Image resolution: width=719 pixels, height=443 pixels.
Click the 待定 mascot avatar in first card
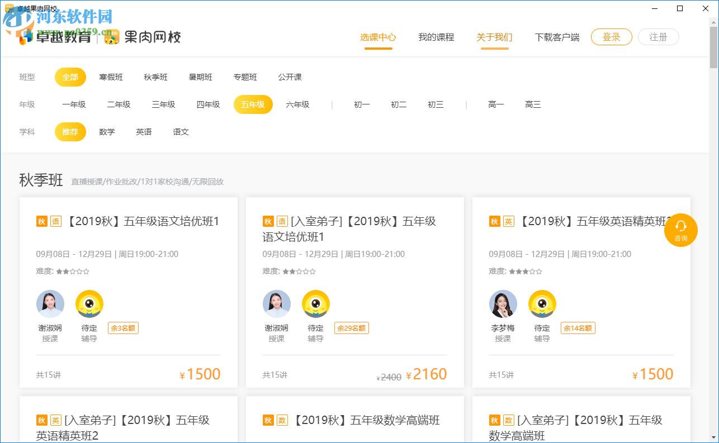(89, 304)
